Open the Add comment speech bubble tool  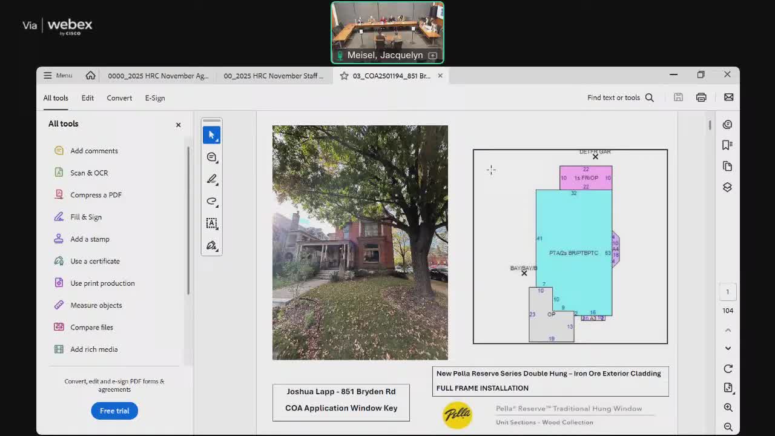tap(211, 157)
